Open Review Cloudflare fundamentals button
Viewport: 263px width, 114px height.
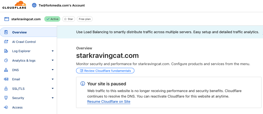coord(105,71)
